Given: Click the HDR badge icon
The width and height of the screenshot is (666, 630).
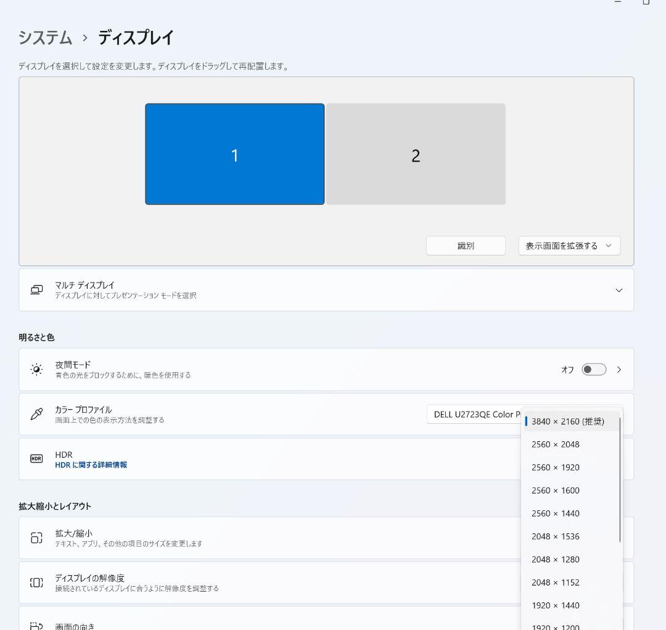Looking at the screenshot, I should [36, 458].
